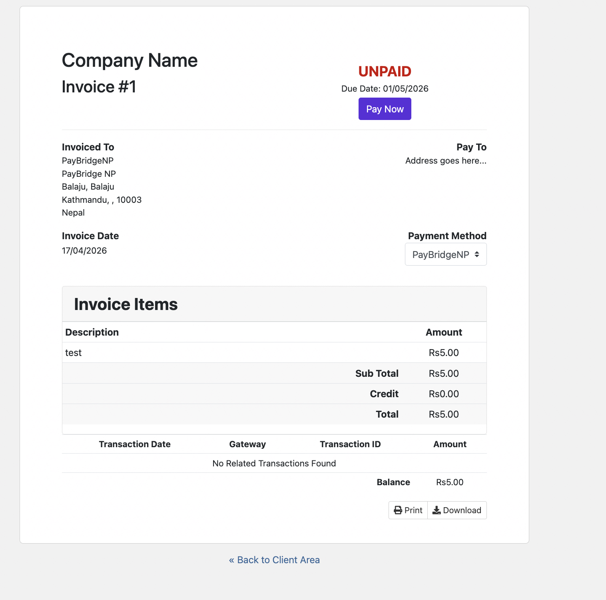Click the Transaction Date column header
Viewport: 606px width, 600px height.
pos(135,444)
